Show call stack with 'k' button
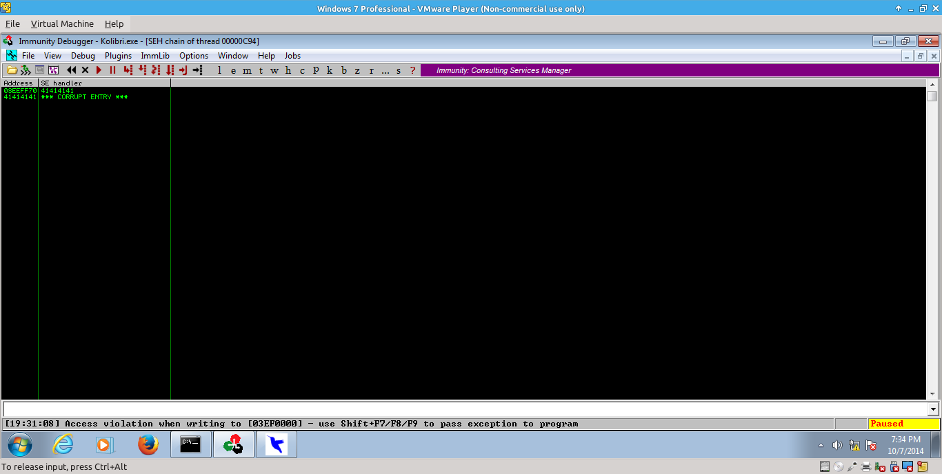Viewport: 942px width, 474px height. tap(330, 70)
